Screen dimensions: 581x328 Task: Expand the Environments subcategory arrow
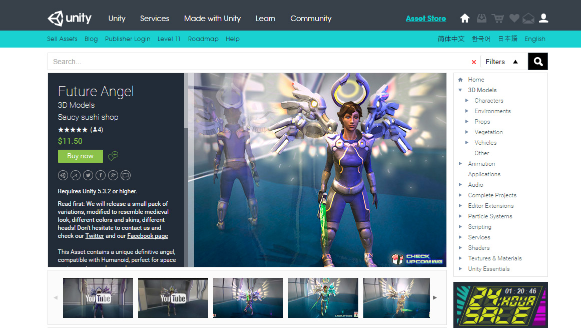(x=467, y=111)
